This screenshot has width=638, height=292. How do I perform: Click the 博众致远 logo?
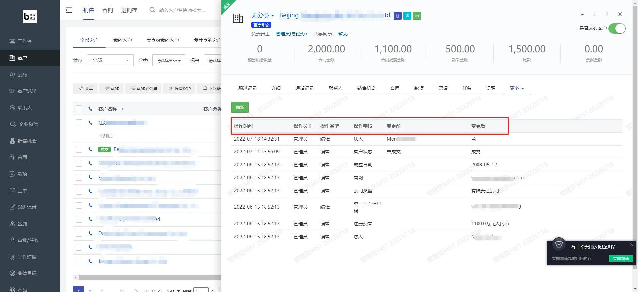click(x=30, y=17)
